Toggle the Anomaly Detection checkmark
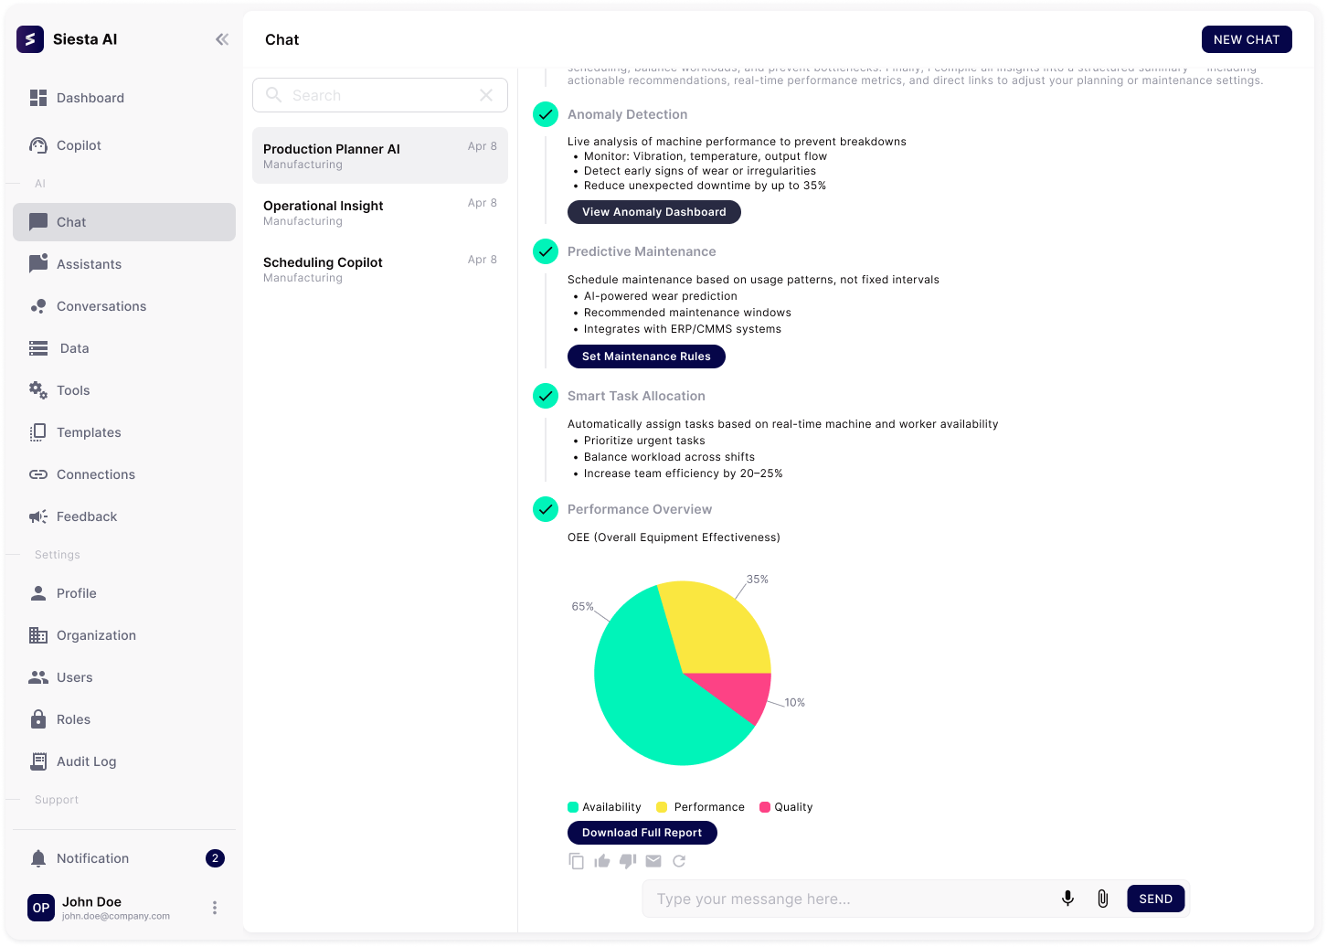Screen dimensions: 1327x947 click(x=546, y=114)
